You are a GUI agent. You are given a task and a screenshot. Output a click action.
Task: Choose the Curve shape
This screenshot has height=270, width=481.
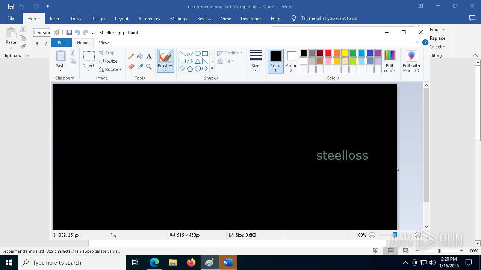190,53
